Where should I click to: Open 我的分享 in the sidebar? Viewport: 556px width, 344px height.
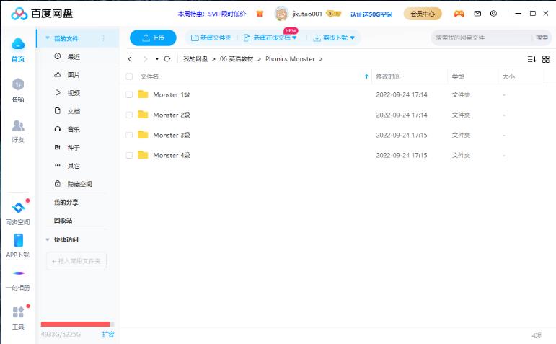[x=66, y=202]
